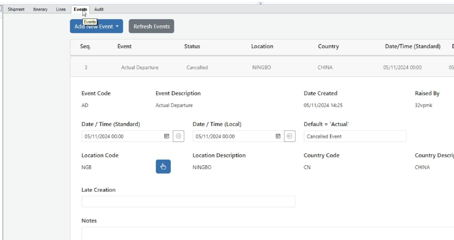Viewport: 454px width, 240px height.
Task: Open calendar picker for Date / Time (Local)
Action: point(278,136)
